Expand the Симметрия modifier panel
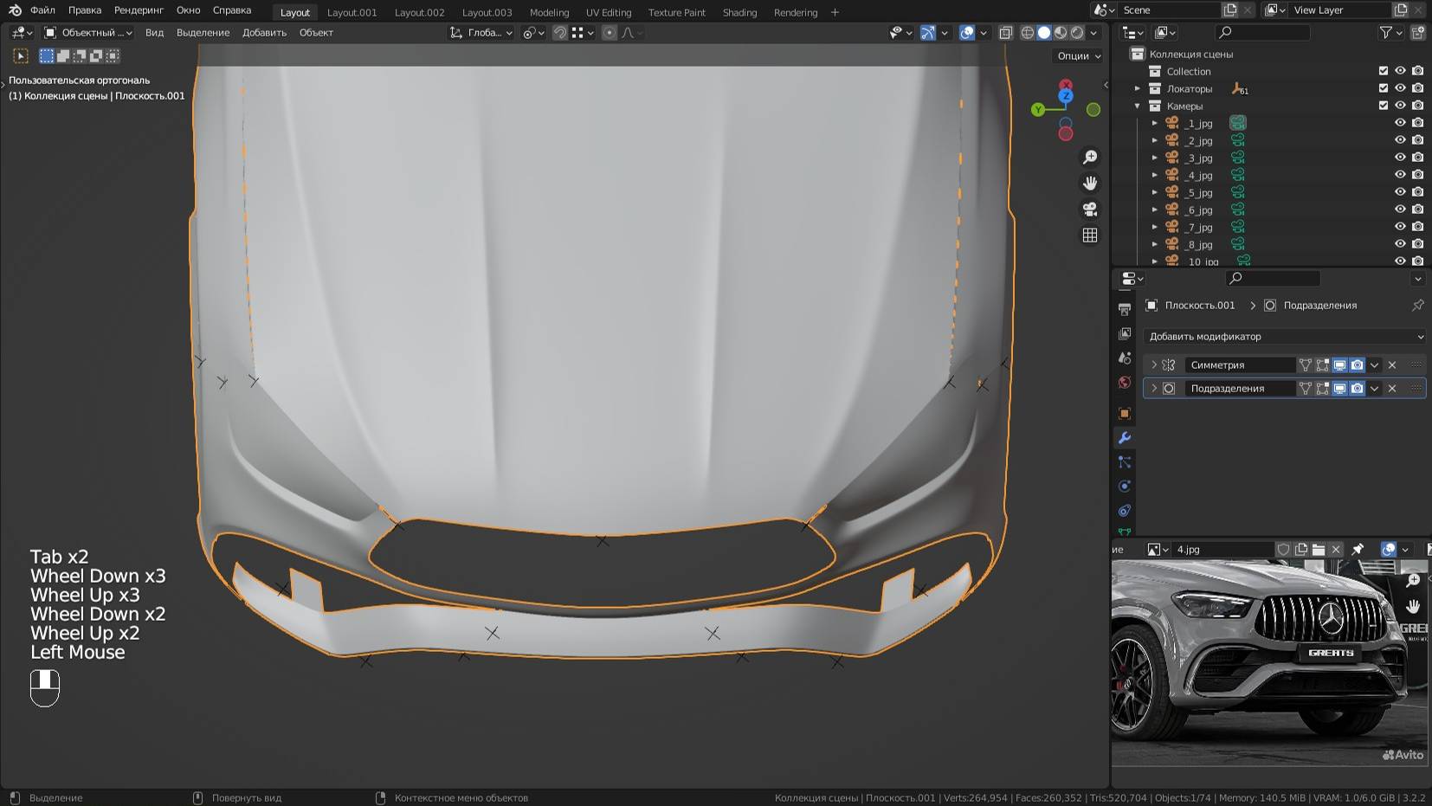The image size is (1432, 806). point(1154,365)
